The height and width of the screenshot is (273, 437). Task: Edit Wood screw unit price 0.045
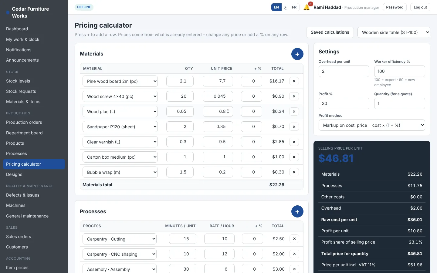coord(218,96)
